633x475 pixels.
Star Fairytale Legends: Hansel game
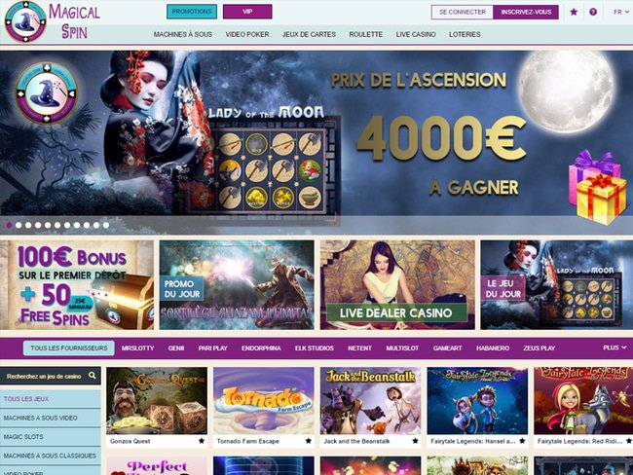[x=522, y=441]
